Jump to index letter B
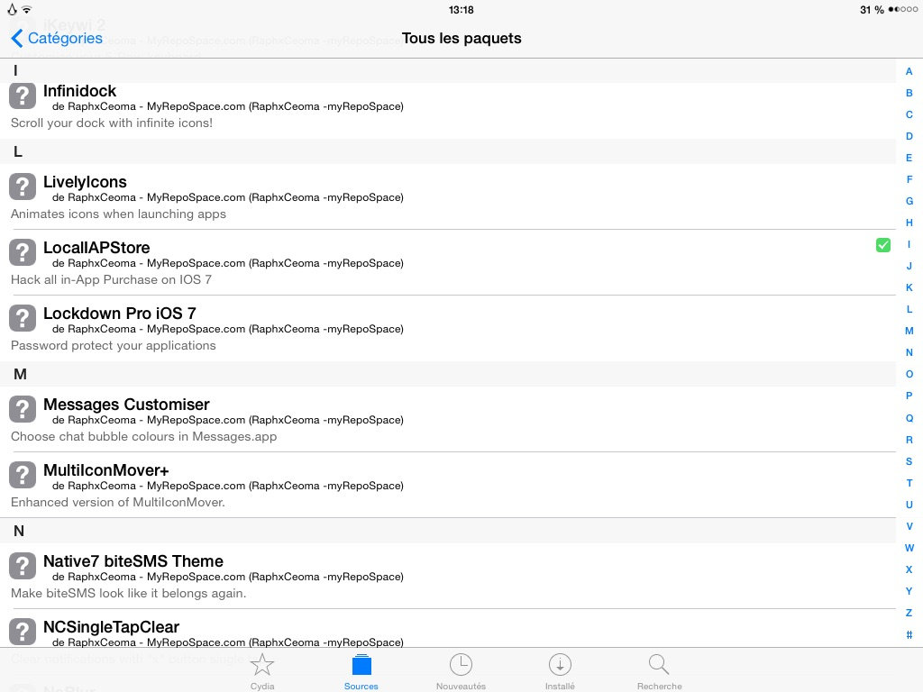923x692 pixels. (x=909, y=93)
